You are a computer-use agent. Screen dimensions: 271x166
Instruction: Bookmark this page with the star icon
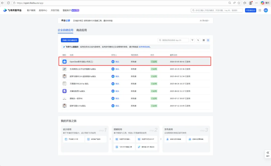pos(239,3)
